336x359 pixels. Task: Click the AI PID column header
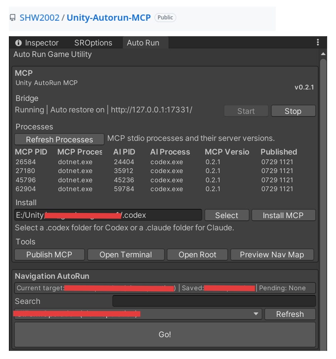coord(124,152)
